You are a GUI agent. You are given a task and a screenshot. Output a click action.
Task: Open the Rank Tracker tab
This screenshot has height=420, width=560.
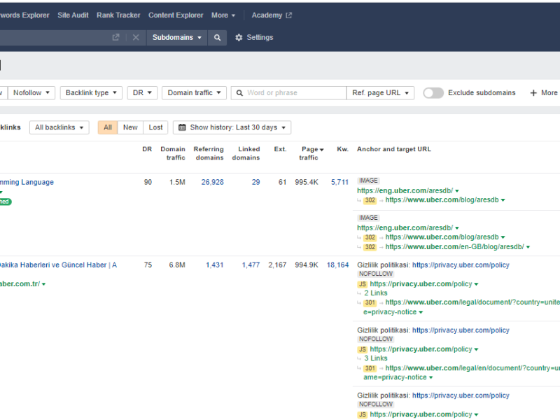118,15
